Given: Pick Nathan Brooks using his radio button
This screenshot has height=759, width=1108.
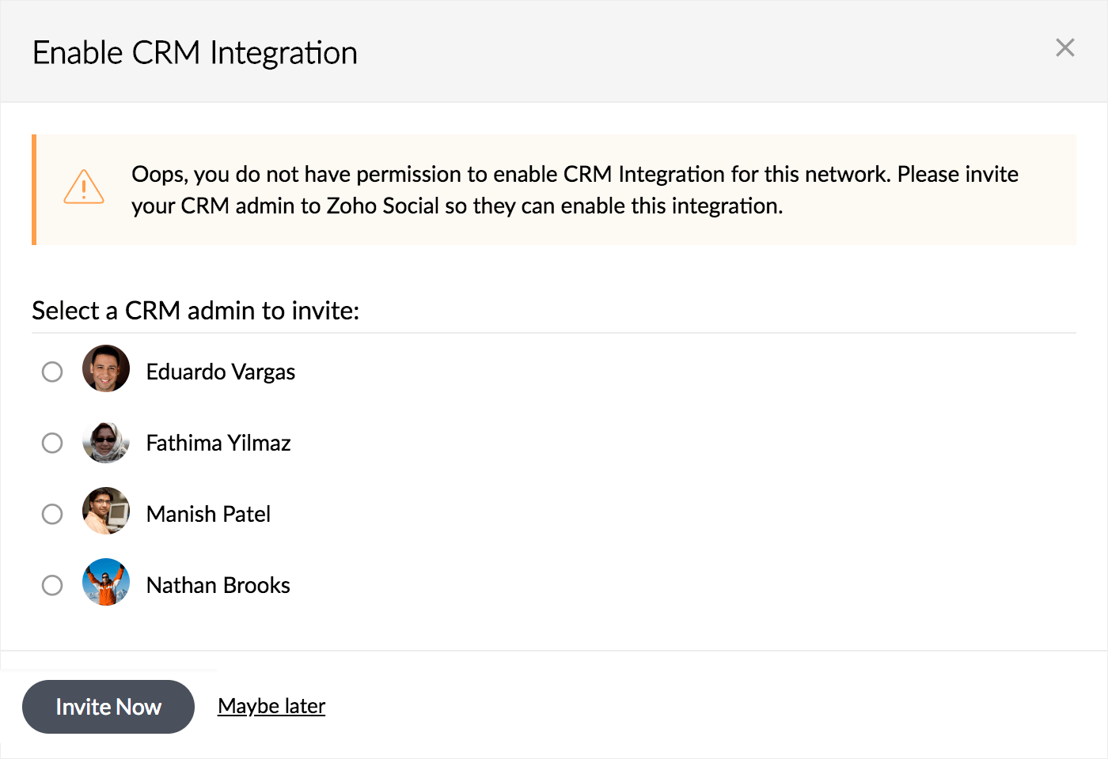Looking at the screenshot, I should [52, 585].
